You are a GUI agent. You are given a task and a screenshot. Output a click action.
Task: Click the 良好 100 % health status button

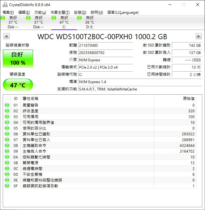point(18,59)
